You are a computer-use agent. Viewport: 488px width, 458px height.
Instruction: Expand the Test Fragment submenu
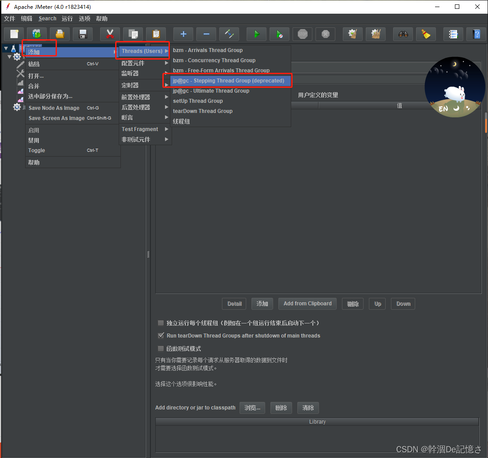pyautogui.click(x=144, y=129)
